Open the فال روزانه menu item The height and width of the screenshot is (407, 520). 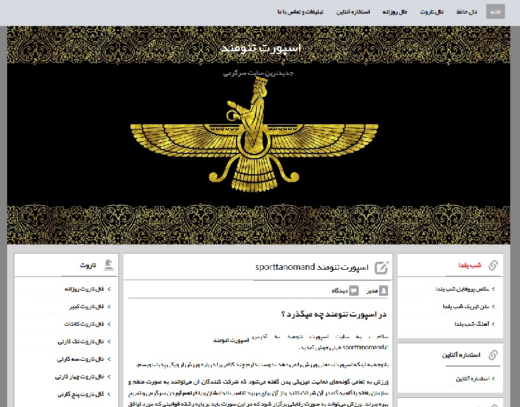[395, 12]
